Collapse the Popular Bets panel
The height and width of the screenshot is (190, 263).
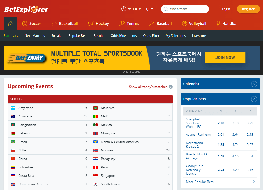click(254, 99)
